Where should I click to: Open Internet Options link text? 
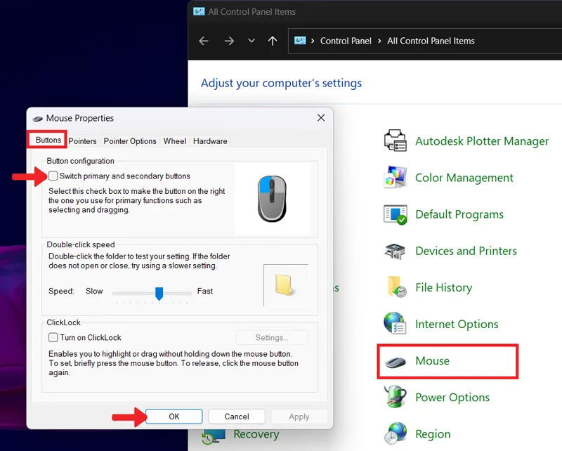click(x=457, y=324)
